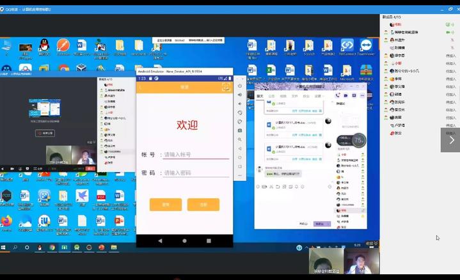
Task: Tap the scan icon in the orange header
Action: pos(225,87)
